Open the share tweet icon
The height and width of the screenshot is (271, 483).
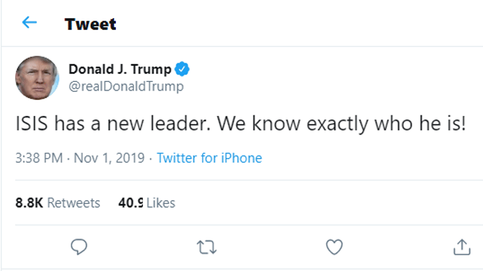click(x=461, y=247)
